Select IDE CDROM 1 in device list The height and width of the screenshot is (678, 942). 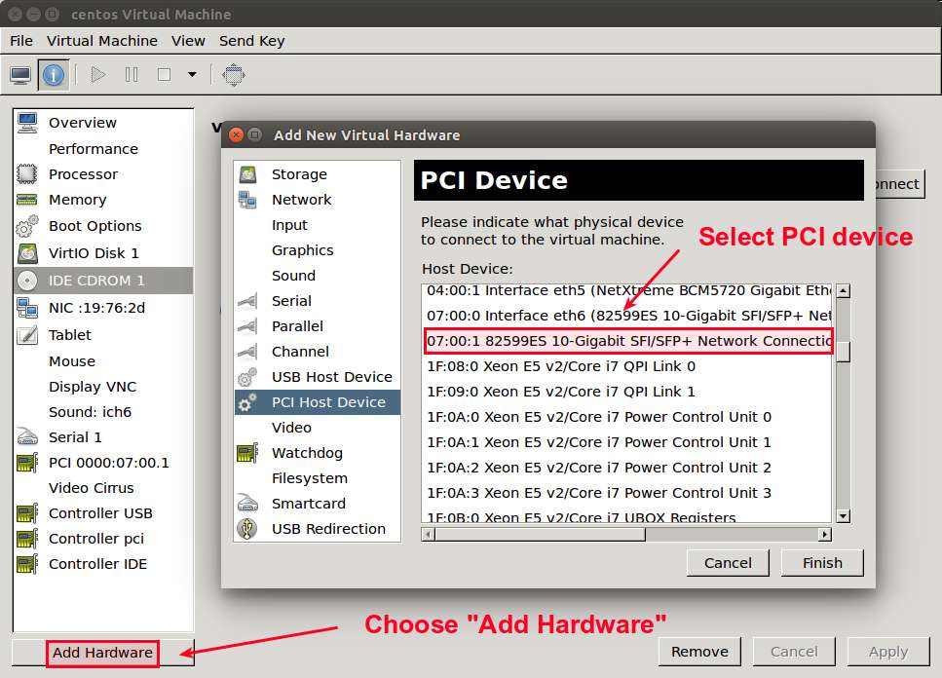tap(96, 281)
